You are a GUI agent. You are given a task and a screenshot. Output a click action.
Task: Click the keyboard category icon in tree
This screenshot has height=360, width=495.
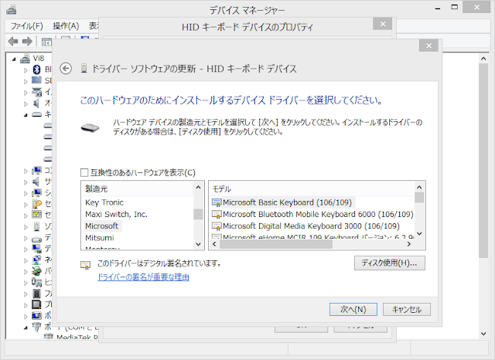point(36,114)
